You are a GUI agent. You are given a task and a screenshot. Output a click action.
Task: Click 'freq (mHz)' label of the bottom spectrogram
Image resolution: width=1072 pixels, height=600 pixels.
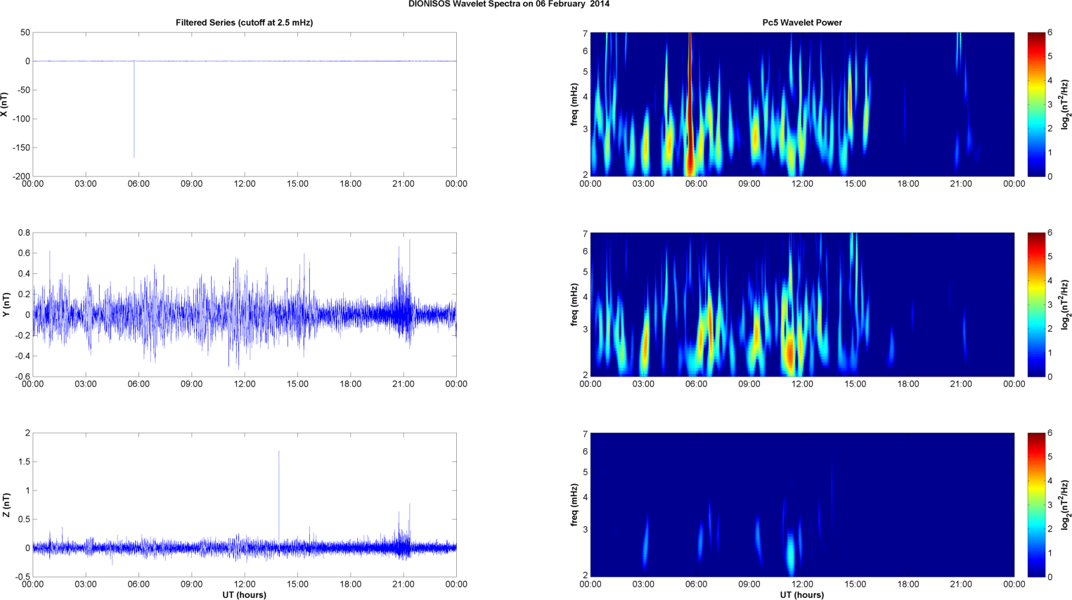[574, 504]
